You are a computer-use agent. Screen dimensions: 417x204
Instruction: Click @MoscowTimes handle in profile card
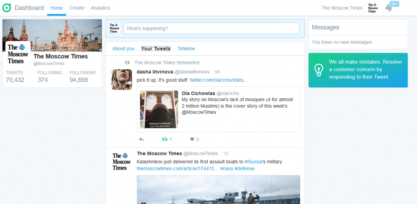coord(49,64)
